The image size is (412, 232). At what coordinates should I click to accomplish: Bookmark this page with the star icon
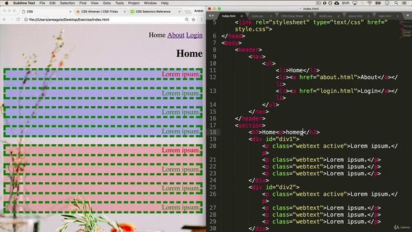coord(194,19)
